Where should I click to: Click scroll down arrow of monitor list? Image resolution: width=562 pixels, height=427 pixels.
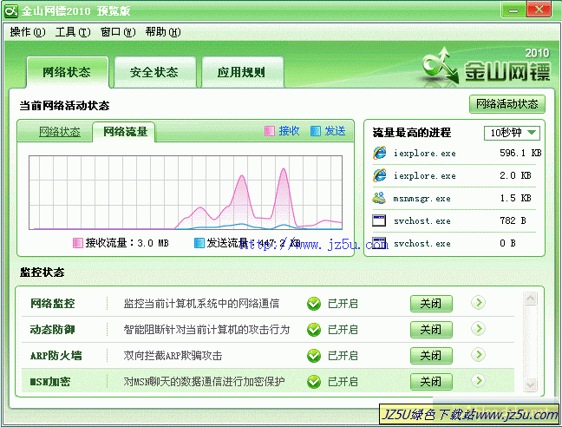tap(531, 384)
